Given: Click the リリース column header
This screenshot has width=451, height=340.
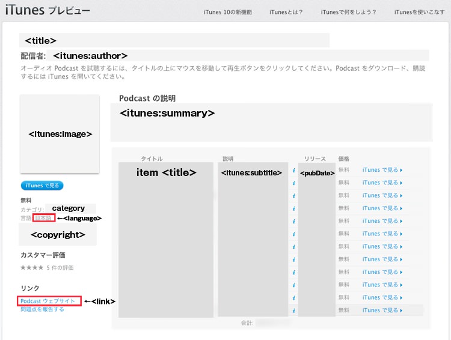Looking at the screenshot, I should click(x=315, y=159).
